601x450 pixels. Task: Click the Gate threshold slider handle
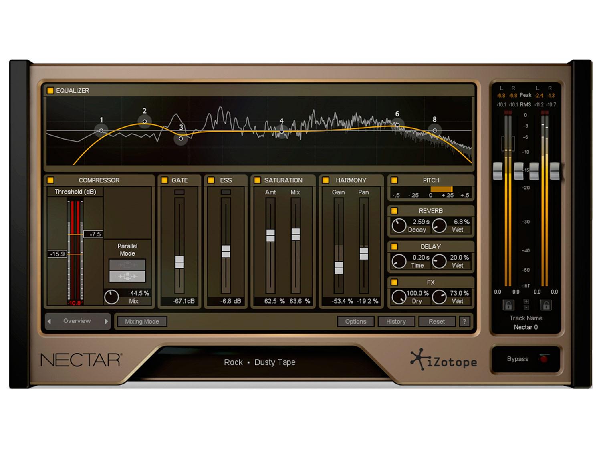(x=179, y=262)
